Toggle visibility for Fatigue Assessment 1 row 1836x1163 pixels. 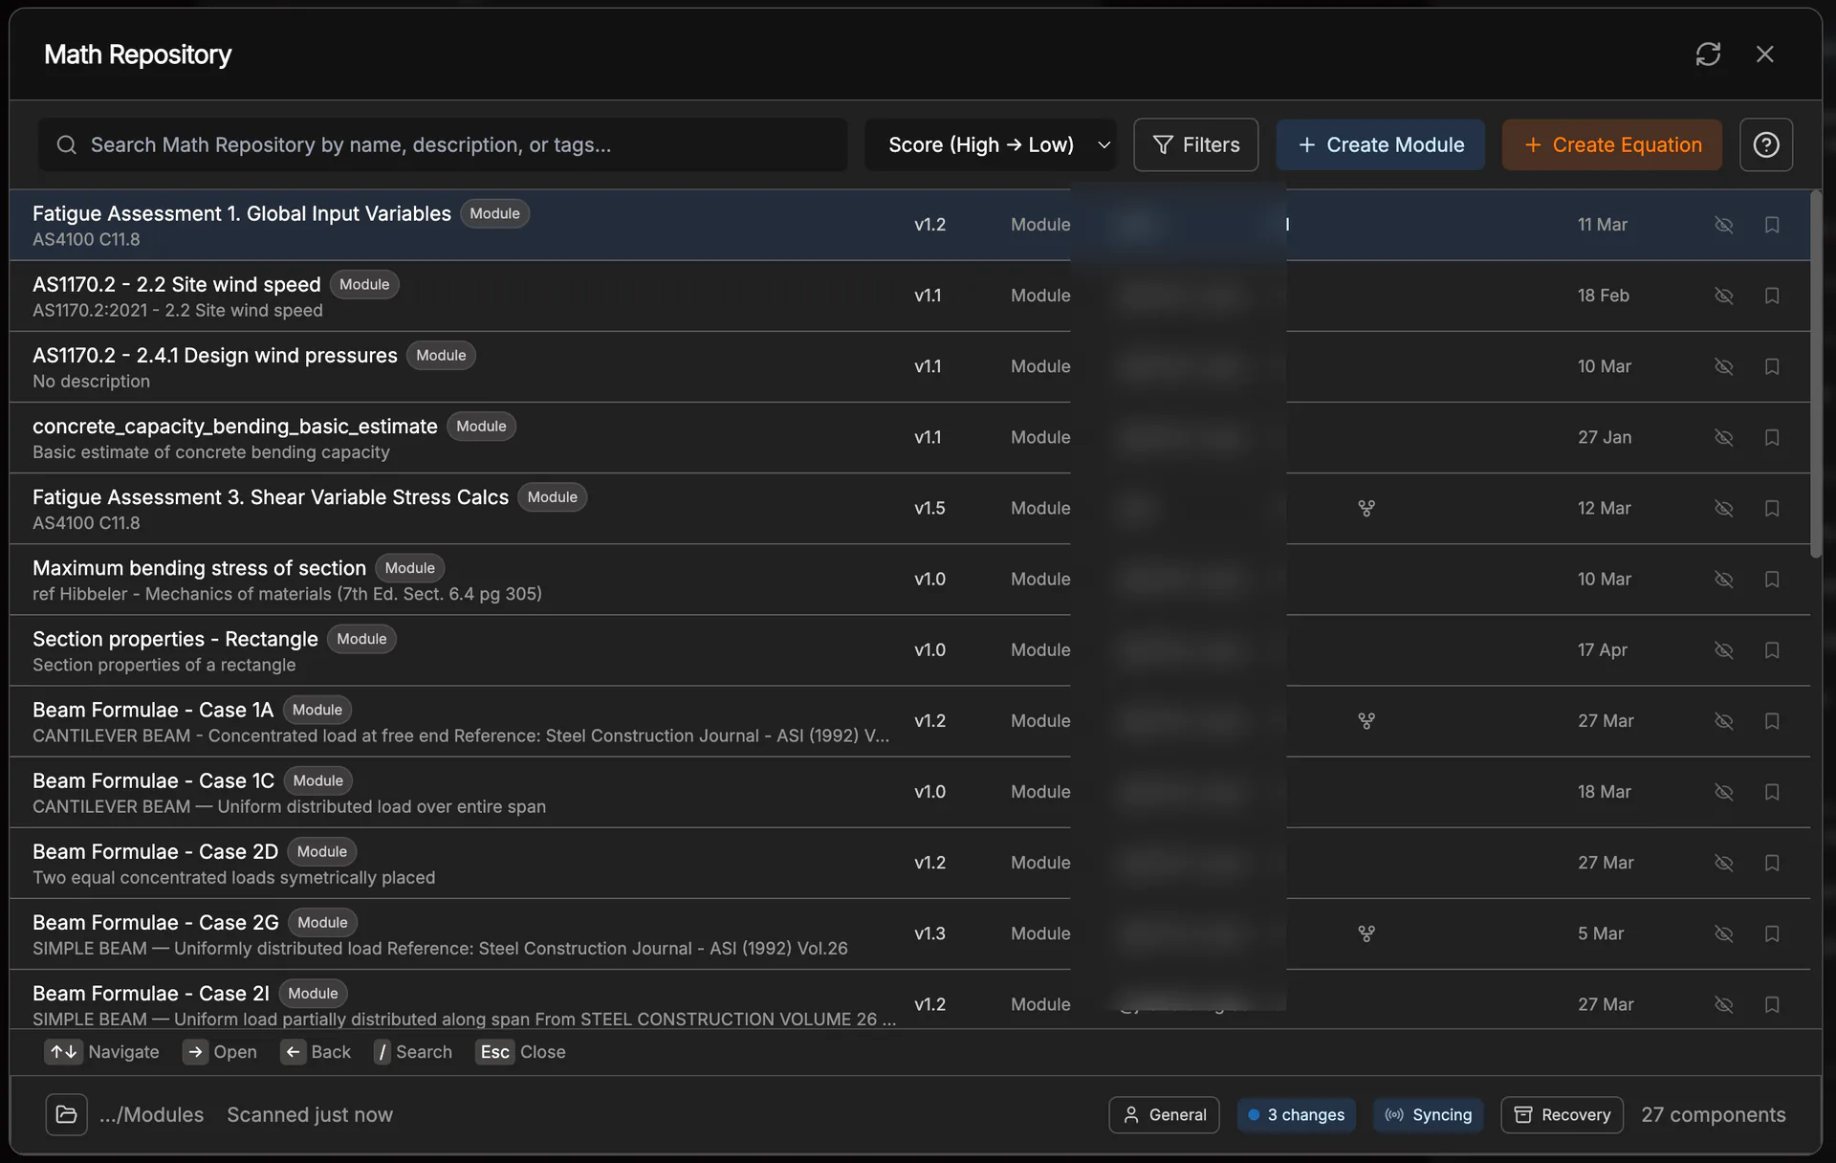point(1724,225)
